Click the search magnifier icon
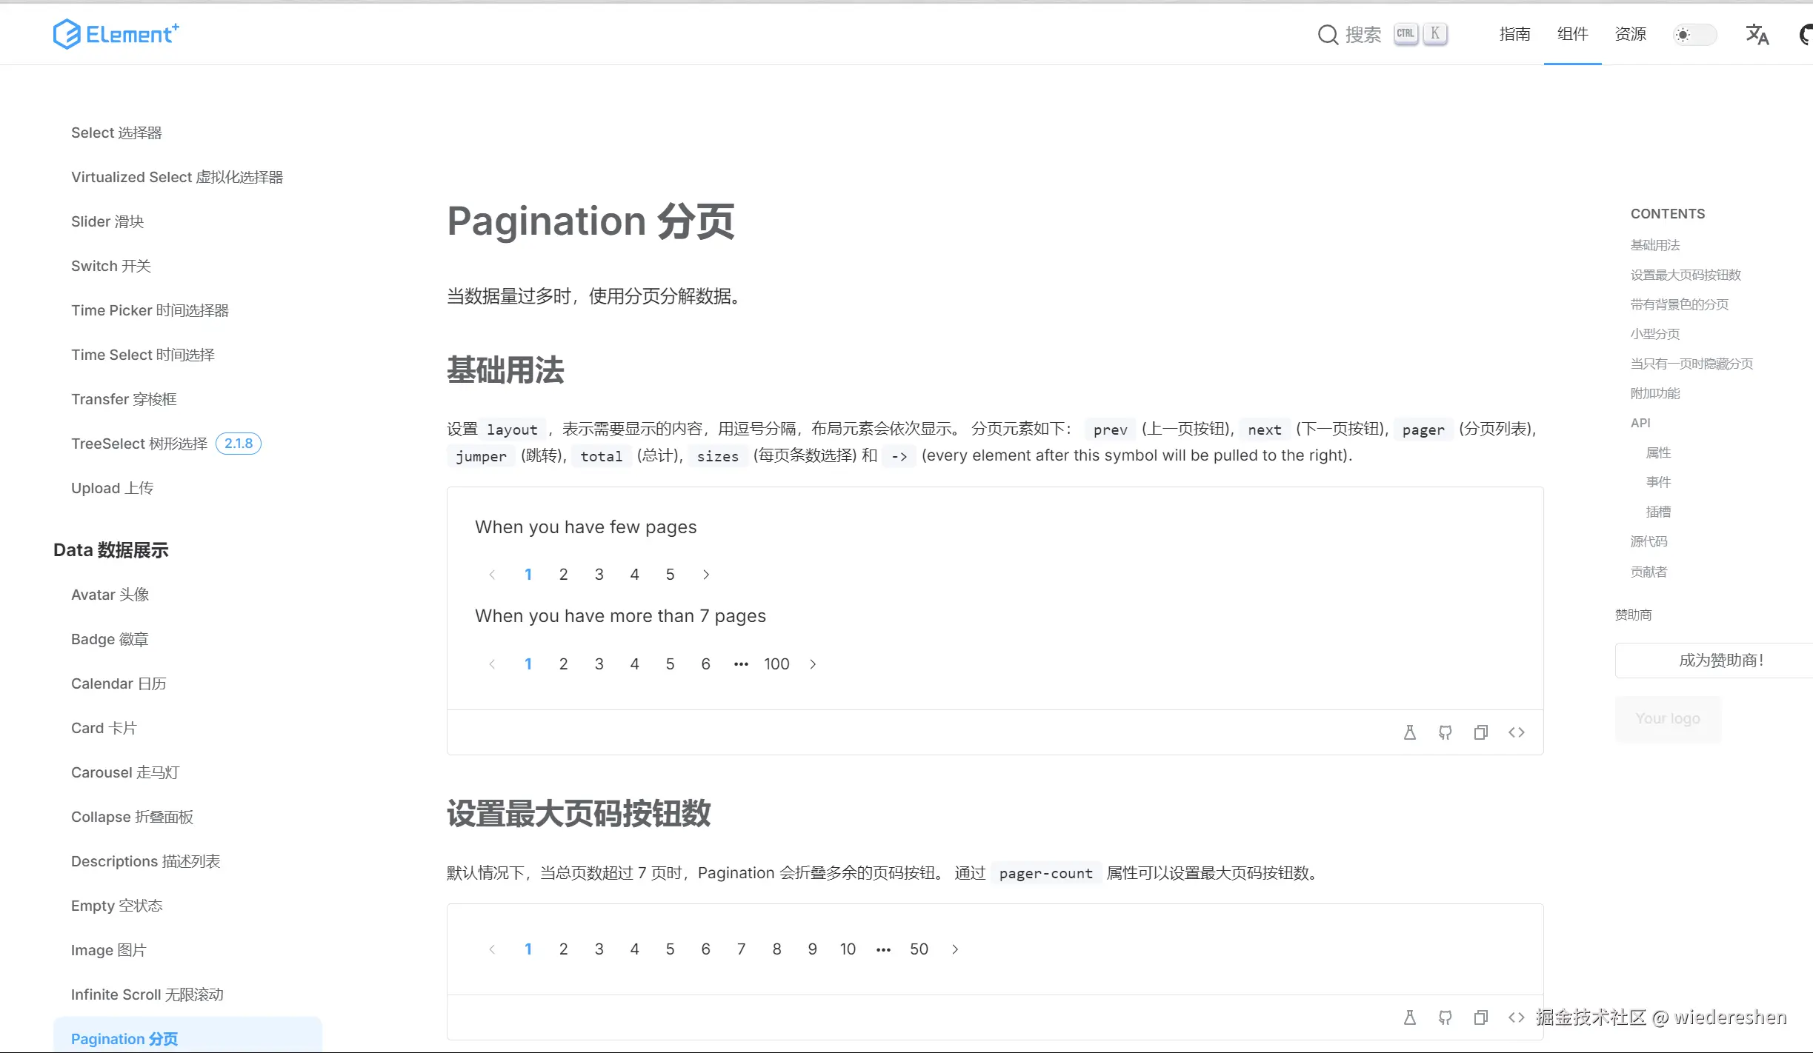Image resolution: width=1813 pixels, height=1053 pixels. tap(1327, 34)
